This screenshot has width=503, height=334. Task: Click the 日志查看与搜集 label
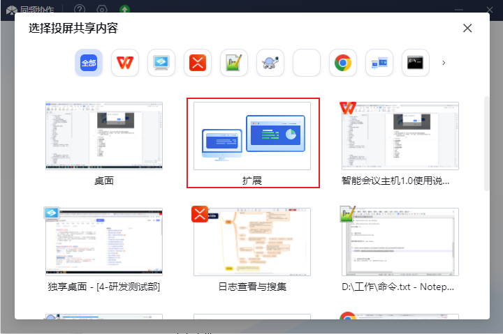(252, 287)
